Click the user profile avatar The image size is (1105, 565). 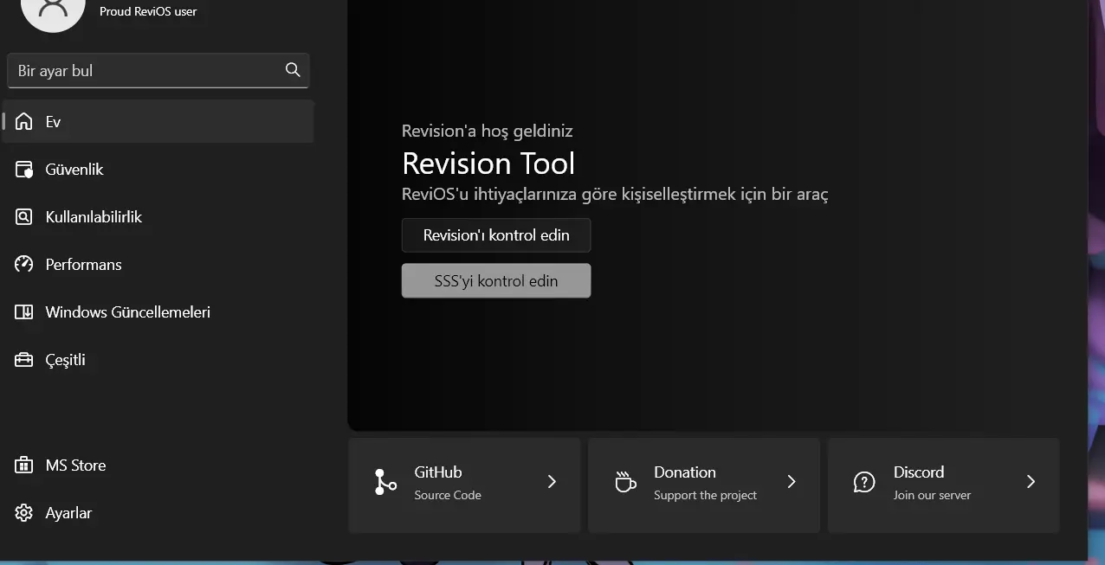(x=53, y=10)
